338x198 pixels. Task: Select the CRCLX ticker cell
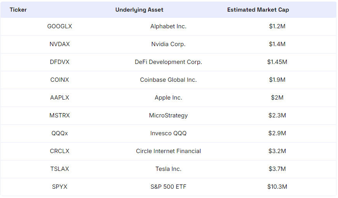[59, 151]
